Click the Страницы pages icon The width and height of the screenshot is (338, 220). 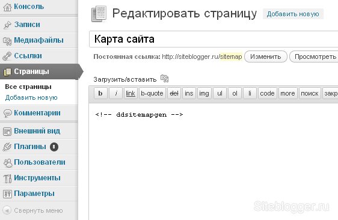tap(7, 72)
